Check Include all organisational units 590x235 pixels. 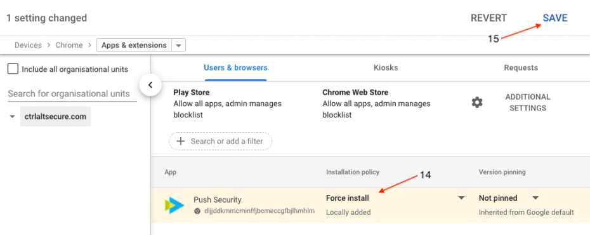(x=13, y=69)
